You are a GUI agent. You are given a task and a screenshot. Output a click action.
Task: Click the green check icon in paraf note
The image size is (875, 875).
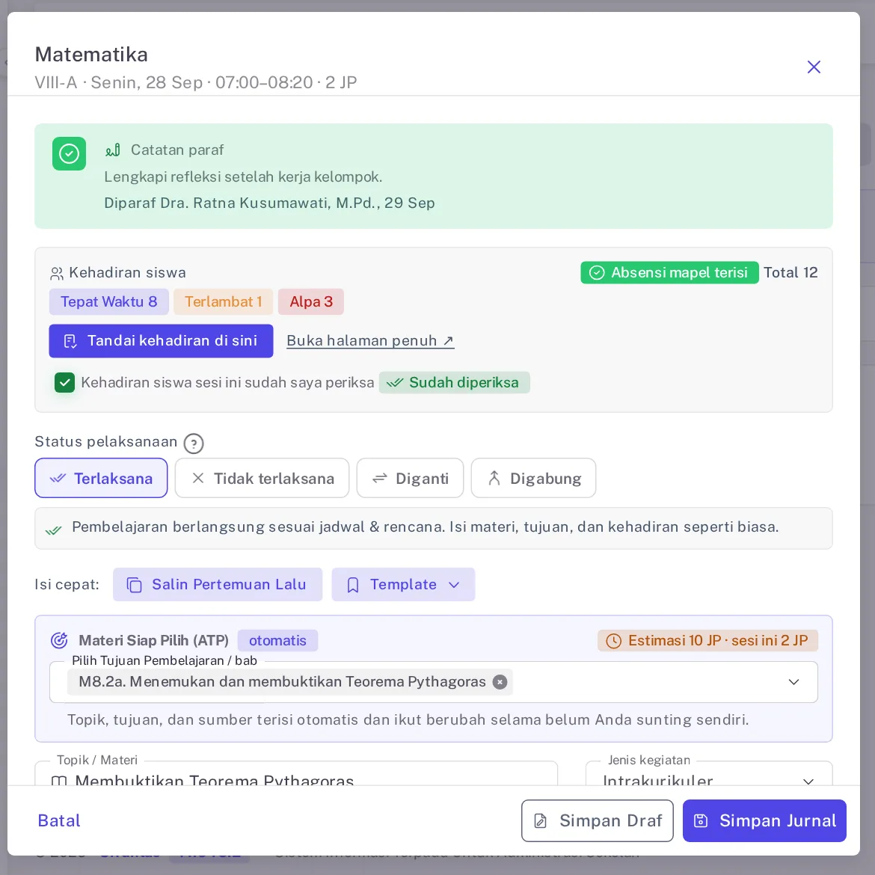point(70,153)
